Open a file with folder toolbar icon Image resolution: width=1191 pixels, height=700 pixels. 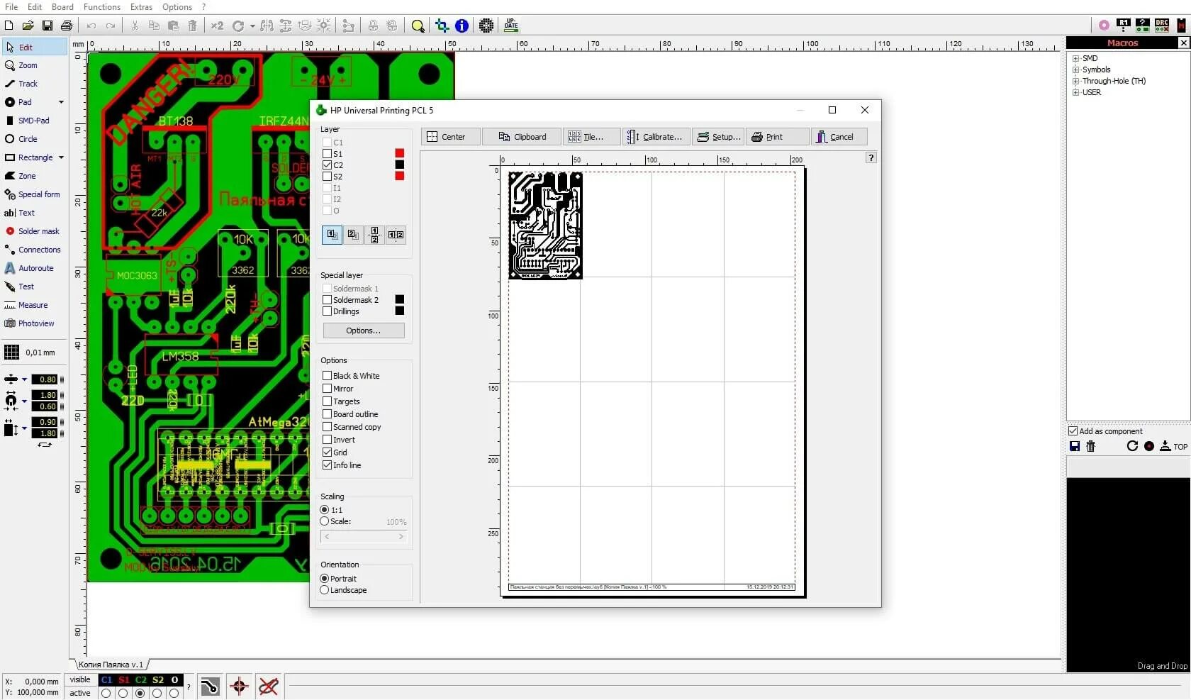[28, 26]
